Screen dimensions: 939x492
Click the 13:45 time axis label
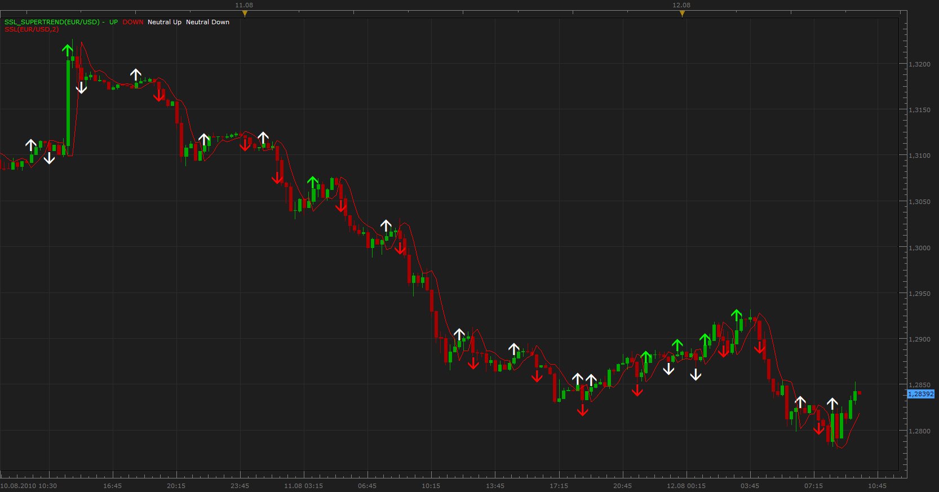[495, 486]
